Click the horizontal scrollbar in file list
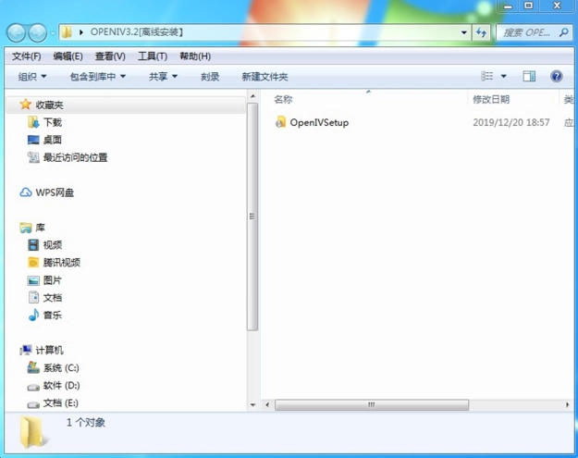578x458 pixels. pos(372,404)
